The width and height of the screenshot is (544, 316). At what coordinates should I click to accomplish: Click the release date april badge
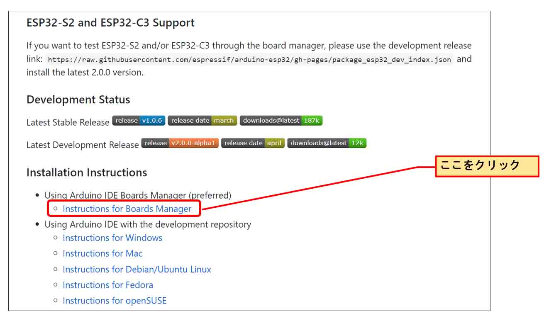(x=253, y=143)
